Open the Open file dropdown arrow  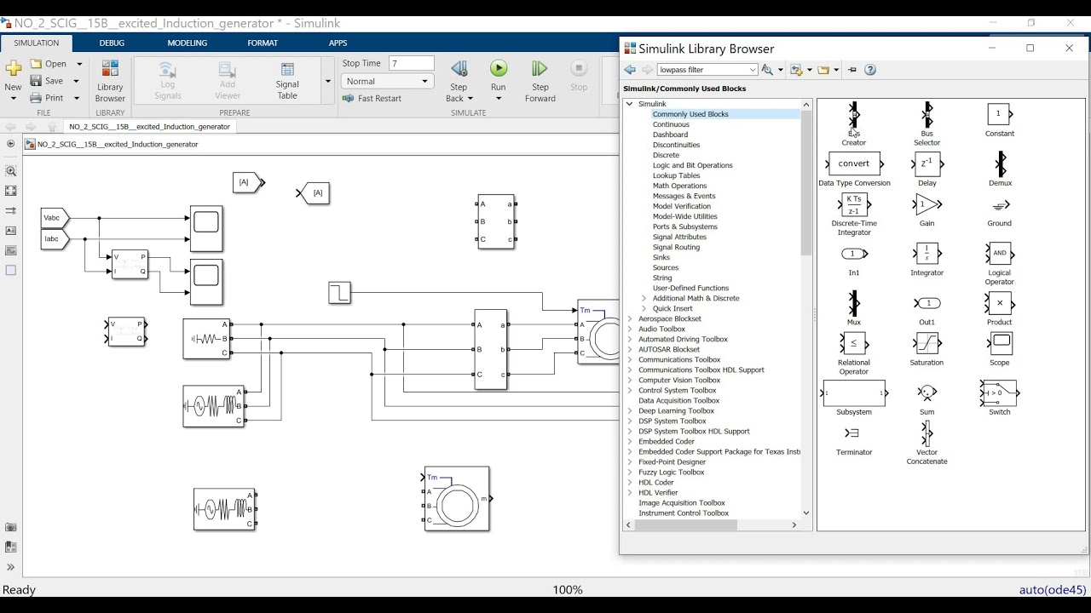point(79,64)
